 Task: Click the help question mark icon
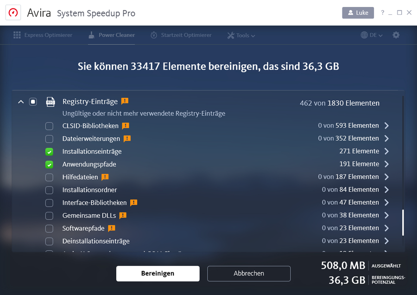point(382,13)
